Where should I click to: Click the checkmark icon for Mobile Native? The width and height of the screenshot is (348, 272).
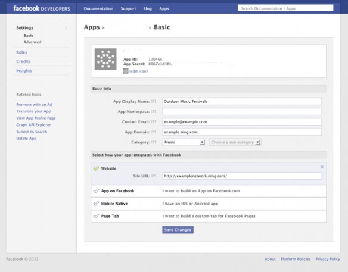[96, 204]
